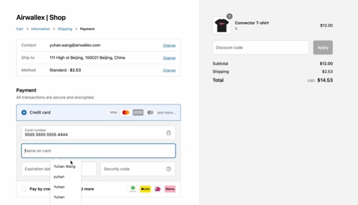The height and width of the screenshot is (205, 358).
Task: Click the Apply discount button
Action: pyautogui.click(x=323, y=48)
